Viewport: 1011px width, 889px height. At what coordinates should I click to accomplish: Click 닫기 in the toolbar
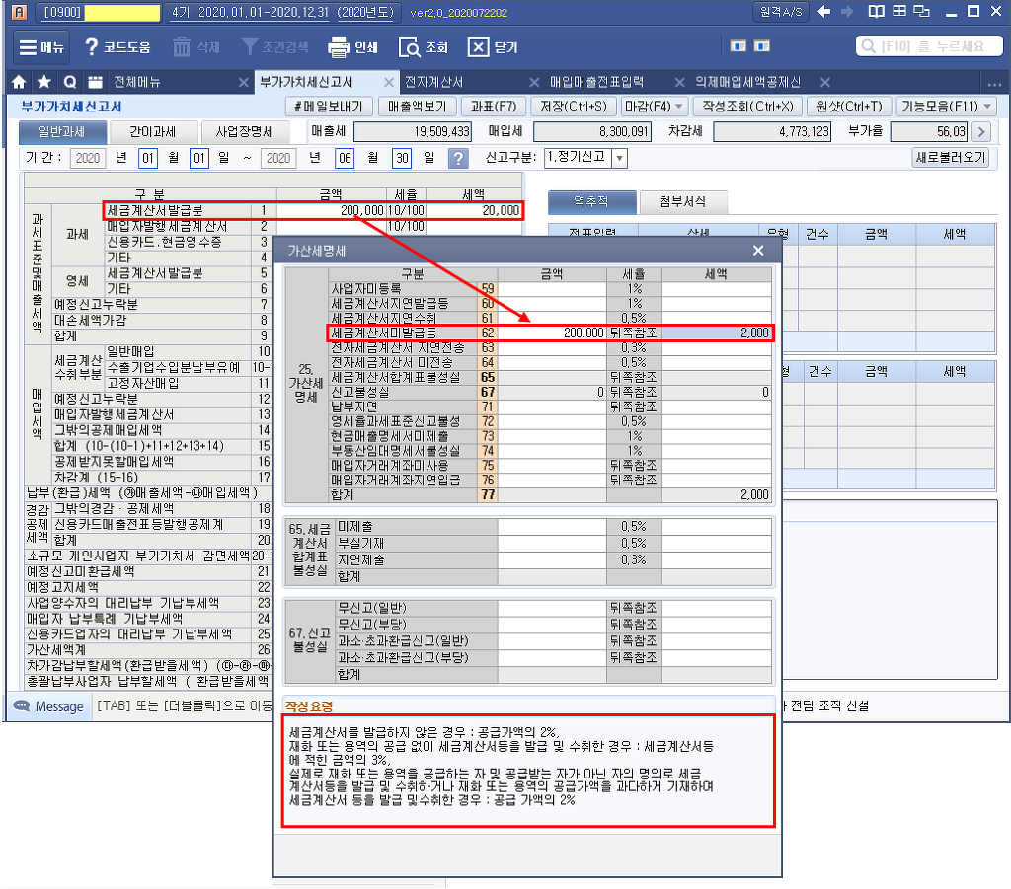click(x=493, y=47)
